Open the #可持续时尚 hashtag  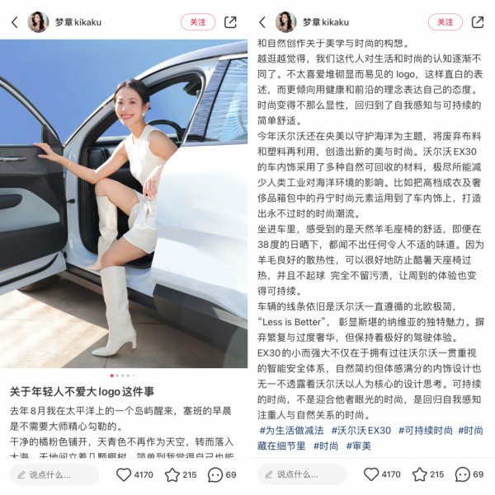pyautogui.click(x=426, y=431)
